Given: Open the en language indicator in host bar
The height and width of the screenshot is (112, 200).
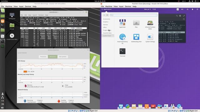Looking at the screenshot, I should pos(184,1).
